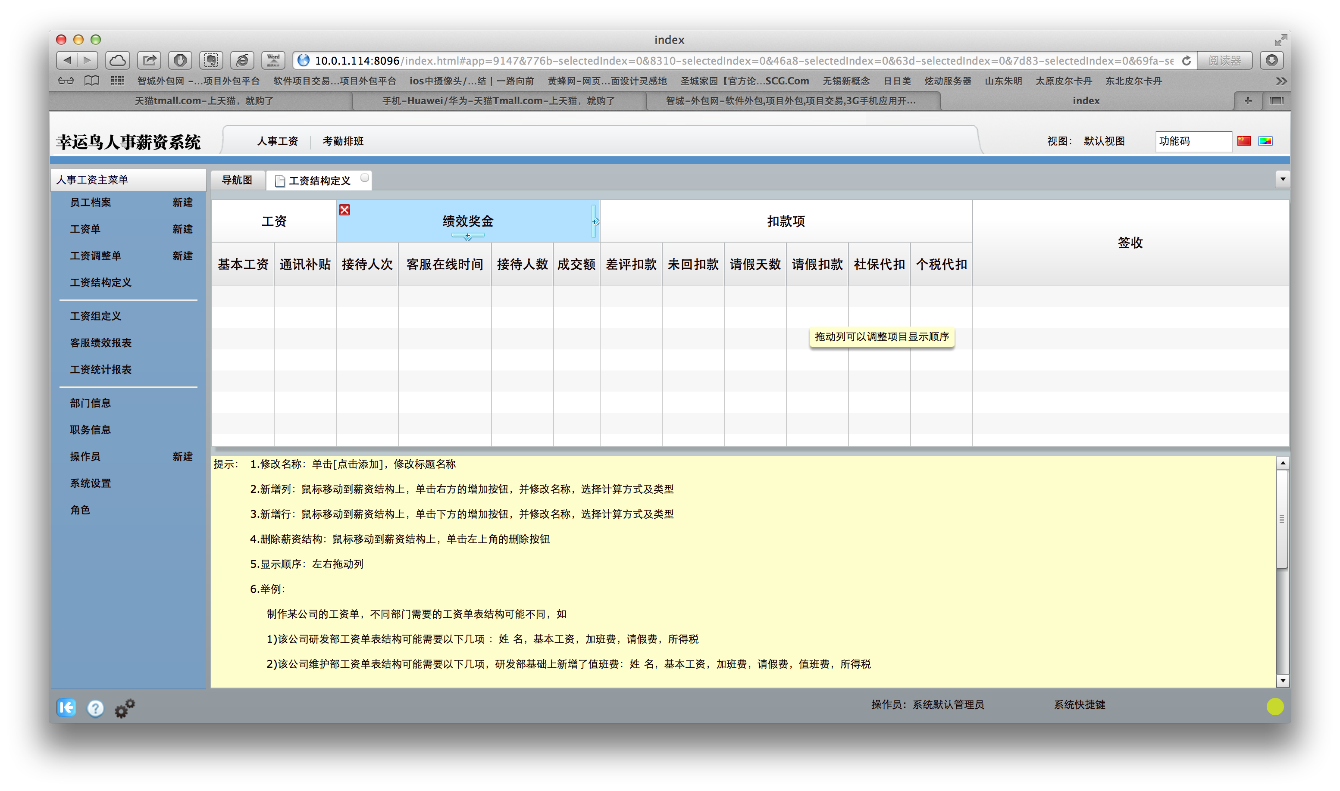Click the Chinese flag language icon
This screenshot has width=1340, height=791.
1244,141
